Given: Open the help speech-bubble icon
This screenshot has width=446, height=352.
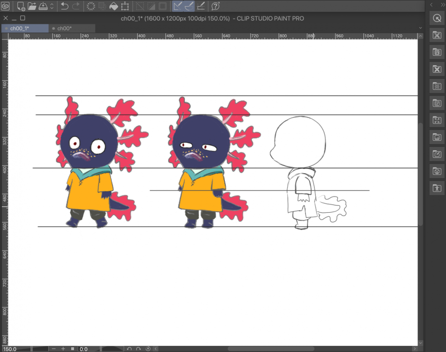Looking at the screenshot, I should point(216,6).
